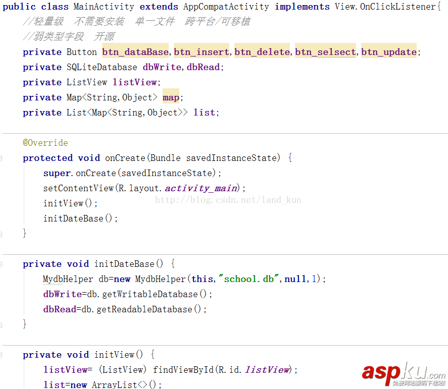The image size is (448, 389).
Task: Select the dbRead highlighted identifier
Action: 203,67
